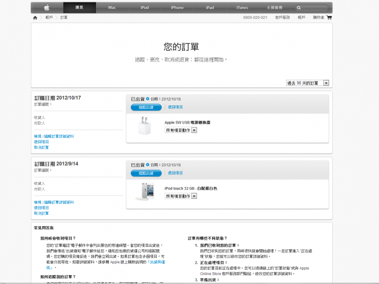Click cancel order link under 2012/9/14 order
The width and height of the screenshot is (379, 284).
41,213
